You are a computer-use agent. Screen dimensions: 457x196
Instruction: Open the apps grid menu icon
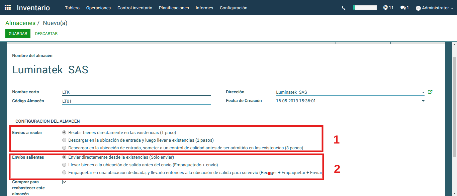[8, 8]
